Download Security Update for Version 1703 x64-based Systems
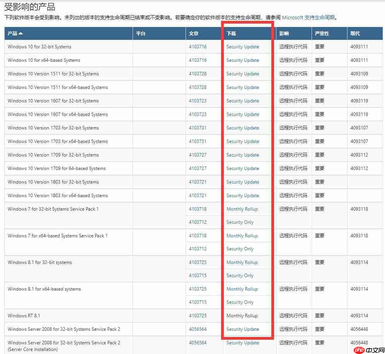 pyautogui.click(x=243, y=141)
